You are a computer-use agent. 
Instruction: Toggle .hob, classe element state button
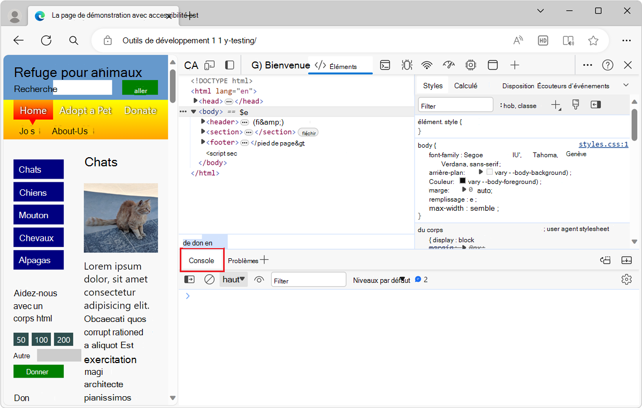pos(518,106)
